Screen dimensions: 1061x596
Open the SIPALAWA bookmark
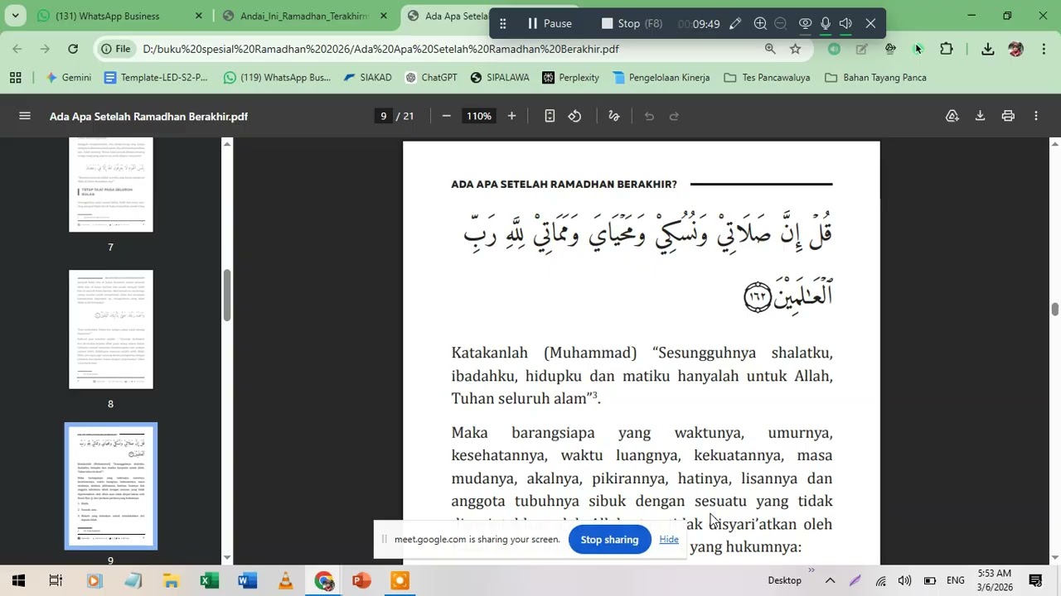tap(500, 78)
